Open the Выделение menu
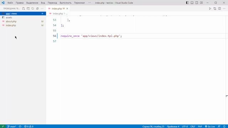This screenshot has width=228, height=128. 32,3
